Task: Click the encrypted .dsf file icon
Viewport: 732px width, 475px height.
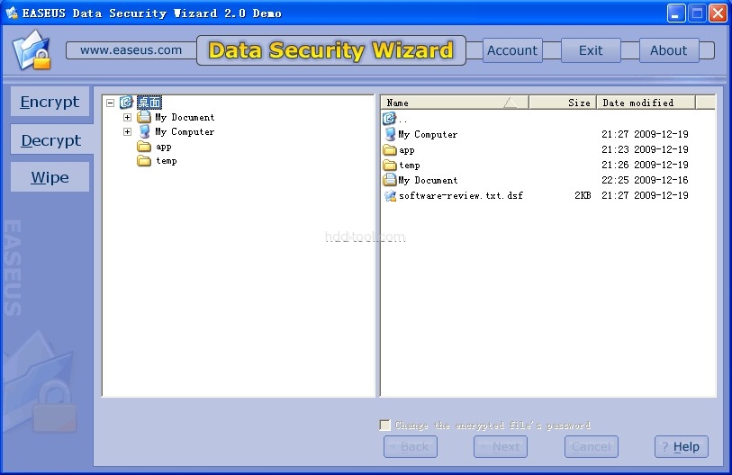Action: pos(390,195)
